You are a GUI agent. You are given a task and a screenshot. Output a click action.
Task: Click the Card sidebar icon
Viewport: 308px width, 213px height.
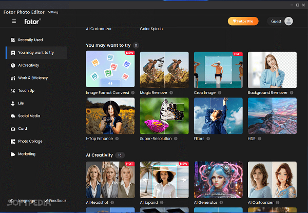pos(13,129)
